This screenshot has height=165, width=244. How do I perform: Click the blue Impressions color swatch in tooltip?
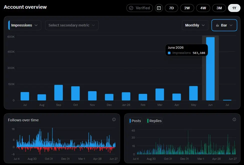pos(169,53)
